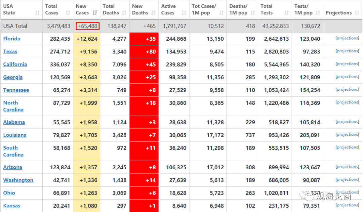Viewport: 363px width, 212px height.
Task: Sort by Tot Cases/1M pop arrows
Action: [x=221, y=13]
